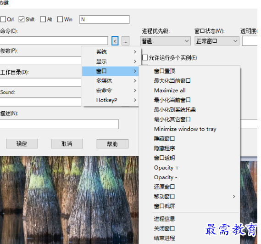This screenshot has height=244, width=261.
Task: Tick the Alt modifier checkbox
Action: [x=43, y=19]
